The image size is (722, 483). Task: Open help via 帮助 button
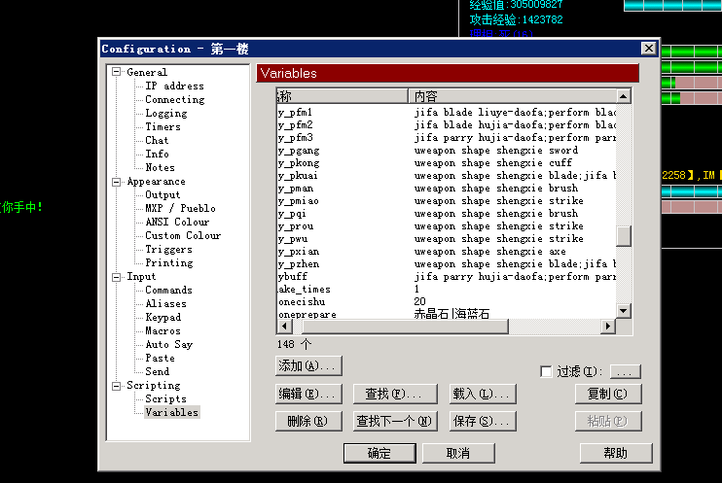(x=616, y=453)
